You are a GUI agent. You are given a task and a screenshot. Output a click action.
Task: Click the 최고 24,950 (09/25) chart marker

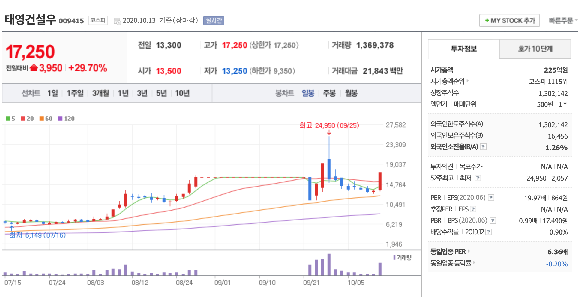tap(329, 125)
